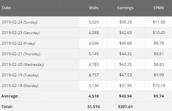
Task: Select Sunday's earnings value $58.25
Action: tap(126, 22)
